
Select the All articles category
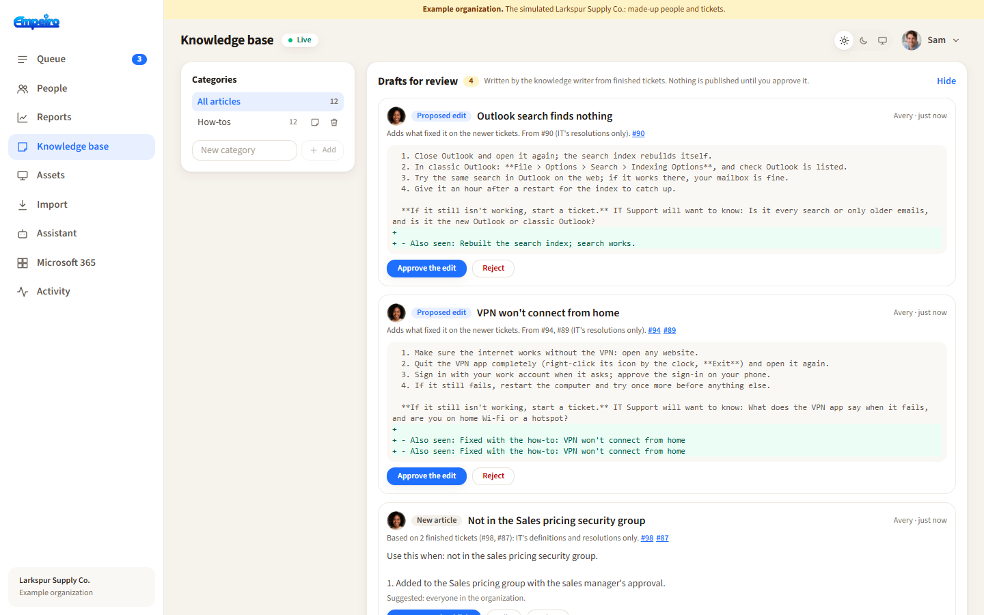268,102
